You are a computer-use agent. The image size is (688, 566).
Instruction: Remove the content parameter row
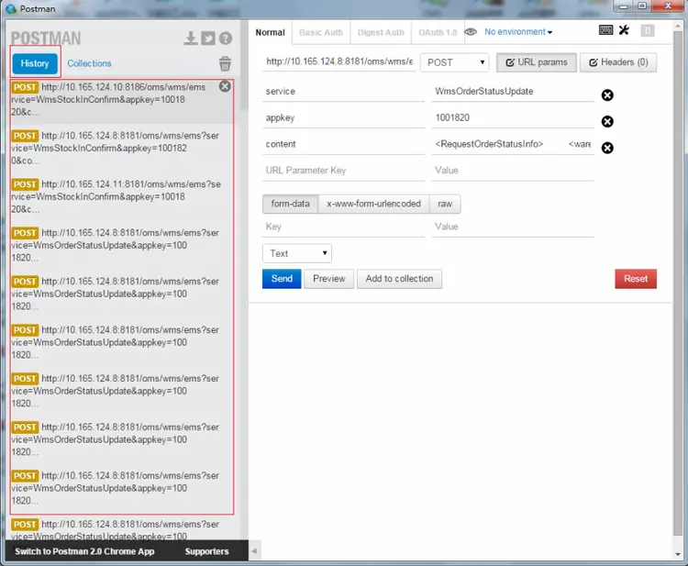(x=607, y=148)
